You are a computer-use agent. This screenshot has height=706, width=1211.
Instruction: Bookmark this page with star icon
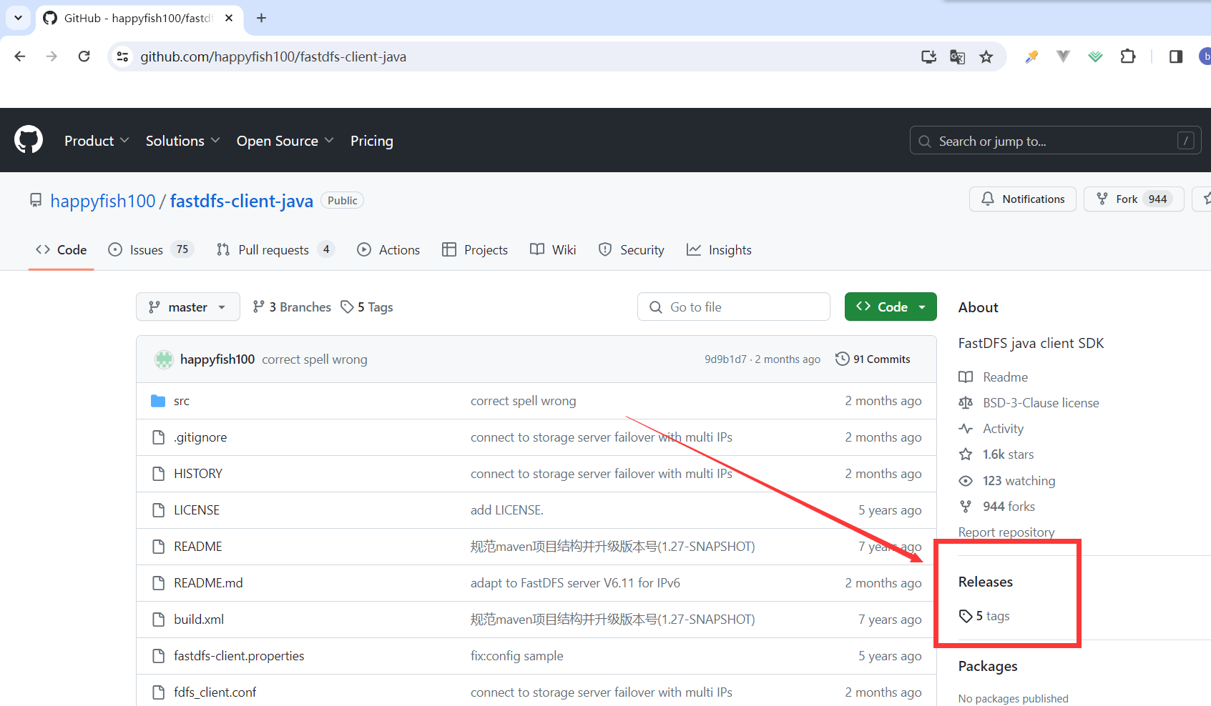tap(986, 57)
